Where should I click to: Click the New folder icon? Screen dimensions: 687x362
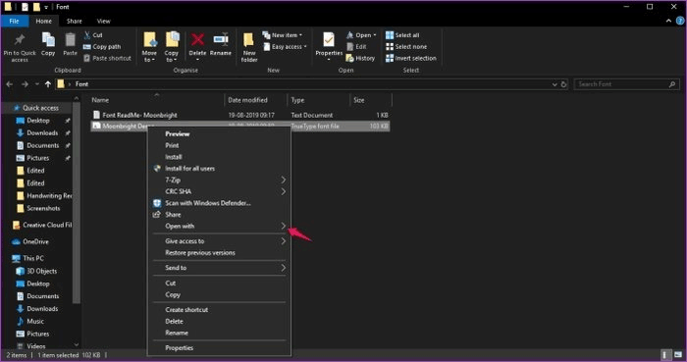249,40
